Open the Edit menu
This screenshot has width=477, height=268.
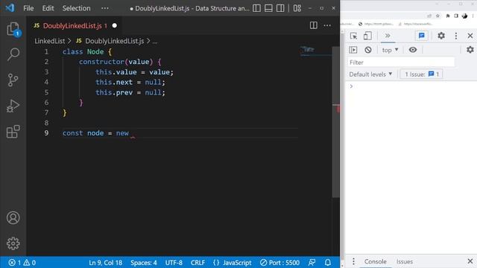point(48,8)
